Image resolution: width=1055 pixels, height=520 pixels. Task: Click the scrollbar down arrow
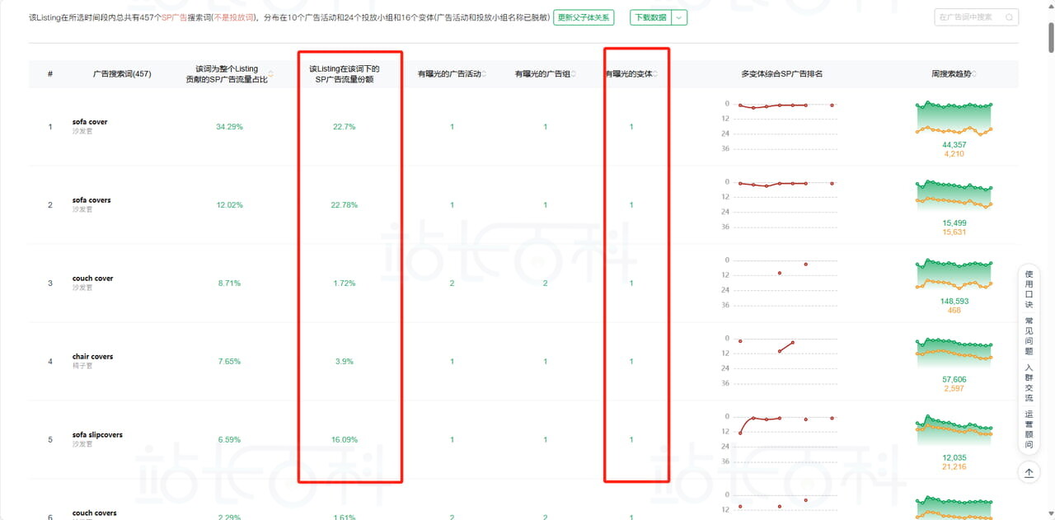tap(1050, 515)
